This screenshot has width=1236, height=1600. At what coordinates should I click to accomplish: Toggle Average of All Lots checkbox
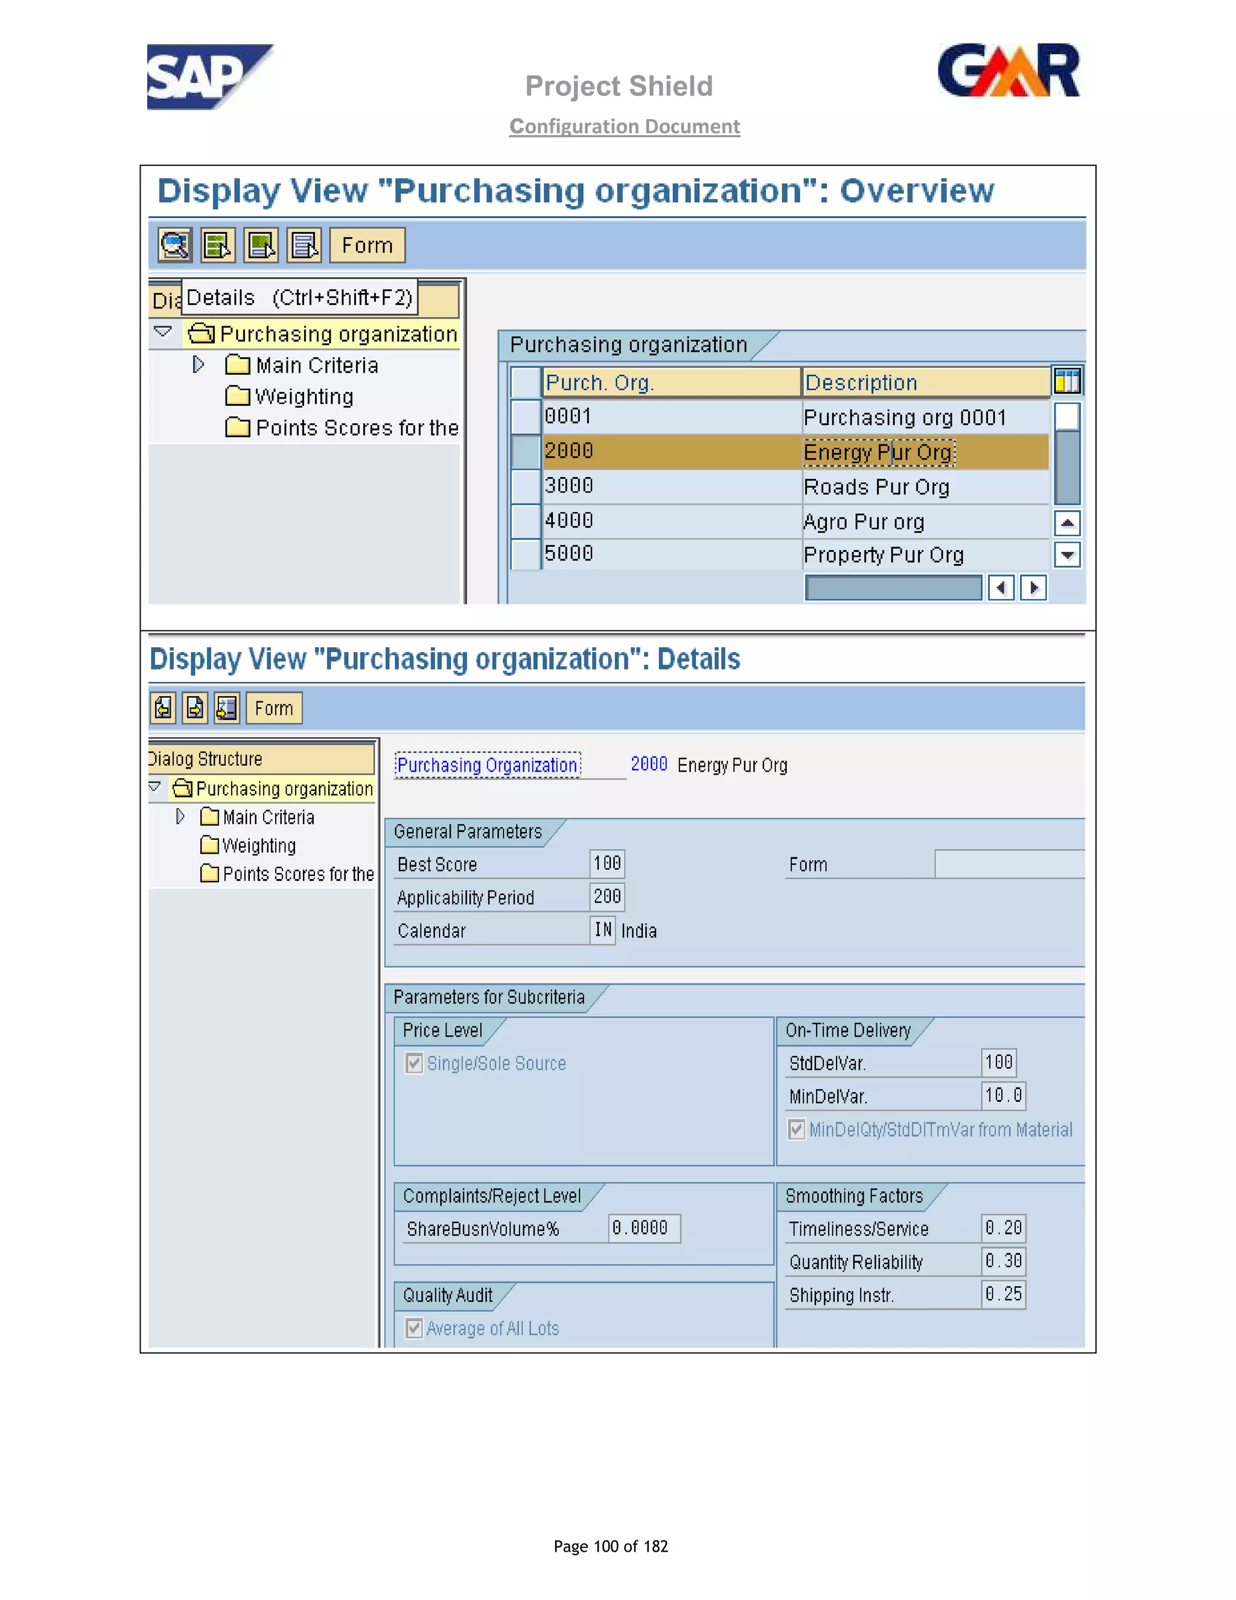[415, 1328]
